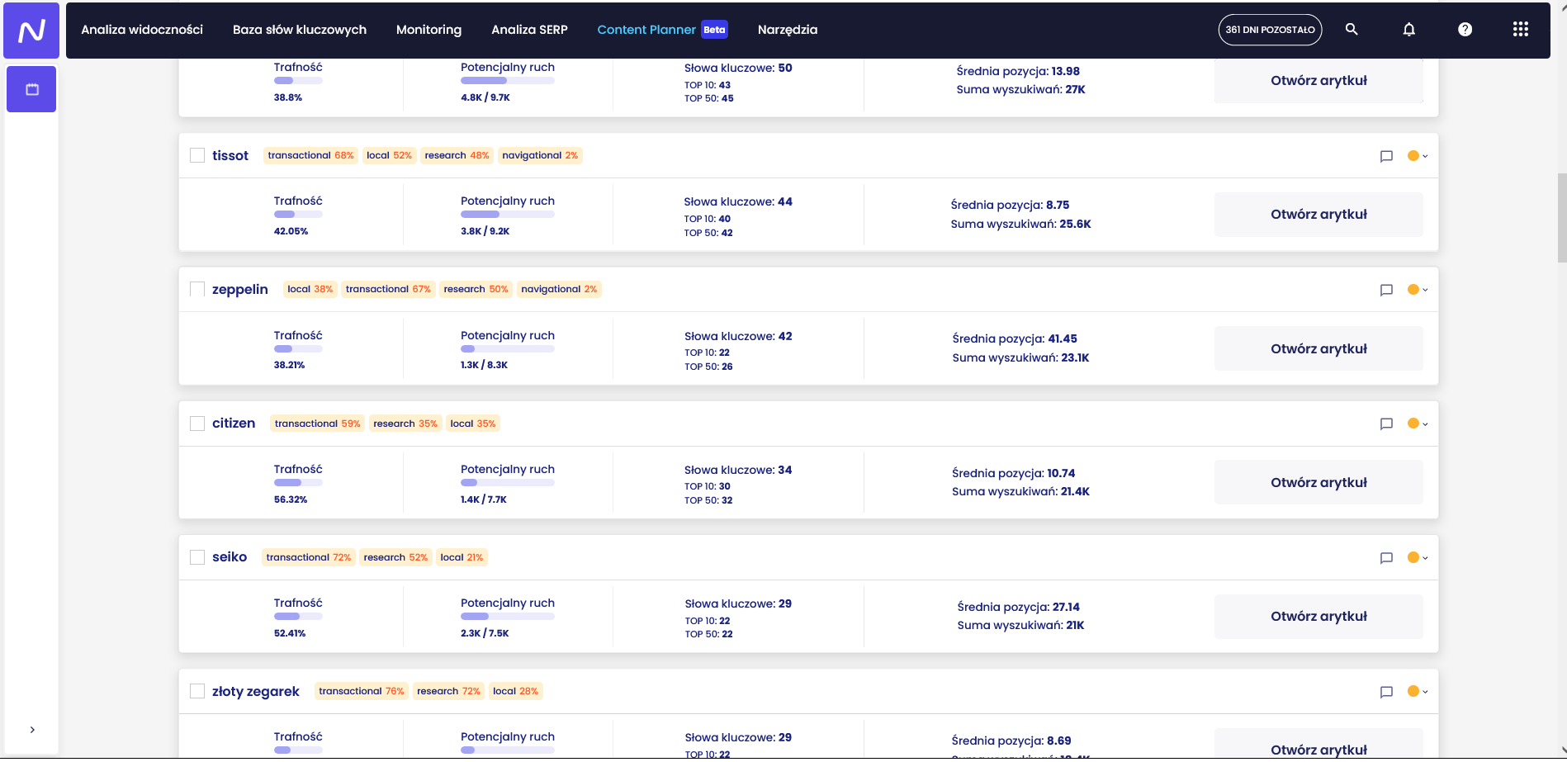
Task: Click the N logo home icon
Action: coord(31,31)
